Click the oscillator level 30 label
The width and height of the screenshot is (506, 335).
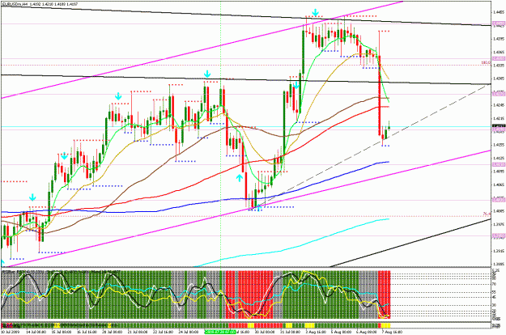tap(494, 305)
